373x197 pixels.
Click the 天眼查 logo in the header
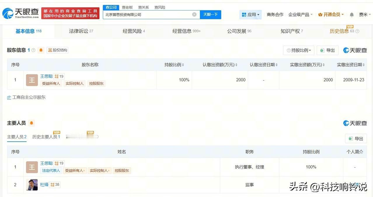(x=20, y=13)
